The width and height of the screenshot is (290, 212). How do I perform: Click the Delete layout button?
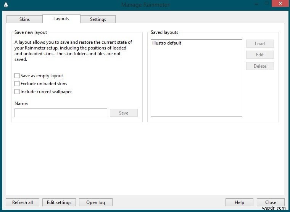pos(260,66)
